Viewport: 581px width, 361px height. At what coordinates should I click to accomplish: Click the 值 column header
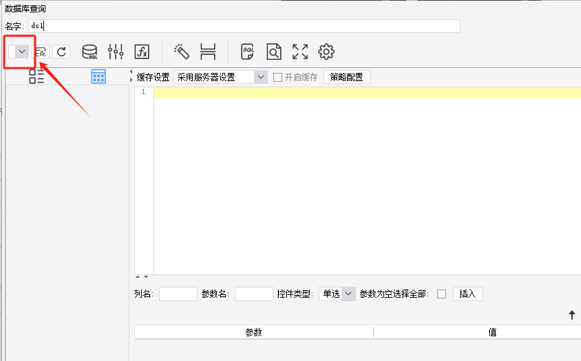[x=492, y=332]
